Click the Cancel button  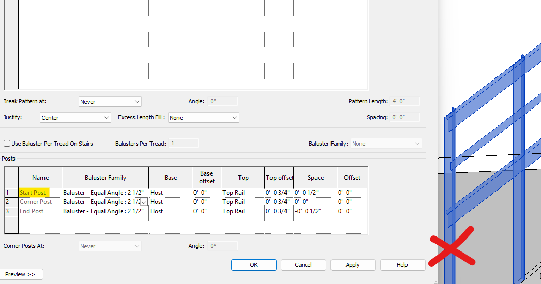(303, 265)
